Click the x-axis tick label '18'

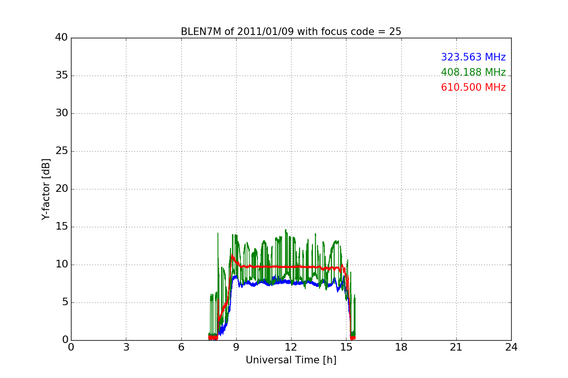click(x=401, y=347)
